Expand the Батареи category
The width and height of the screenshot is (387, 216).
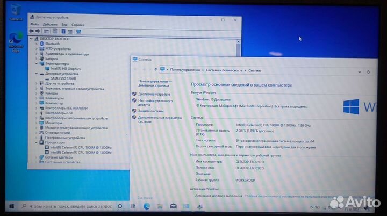(37, 59)
